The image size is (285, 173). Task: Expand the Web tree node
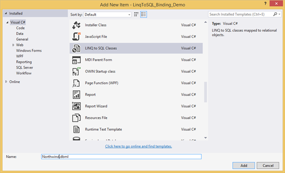tap(13, 45)
